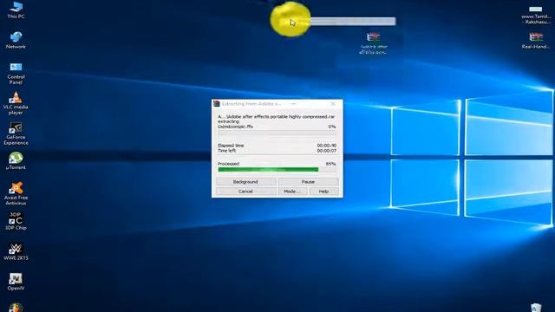This screenshot has height=312, width=555.
Task: Click the 'Processed' label
Action: click(x=228, y=164)
